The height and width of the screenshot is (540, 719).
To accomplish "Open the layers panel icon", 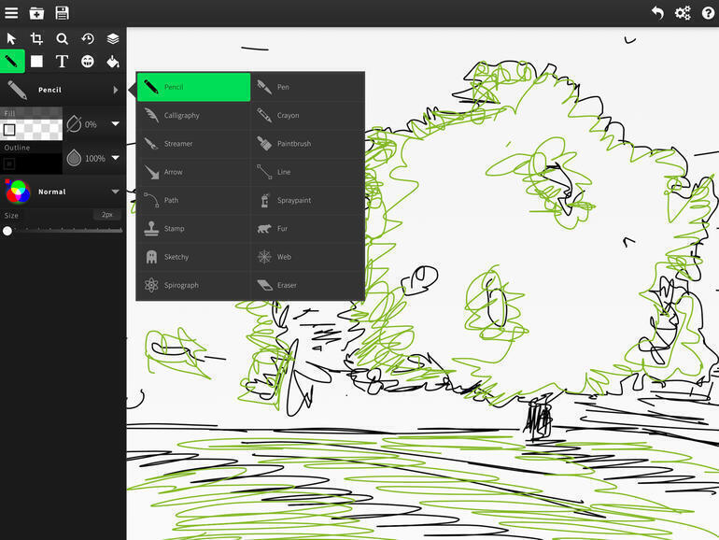I will [113, 38].
